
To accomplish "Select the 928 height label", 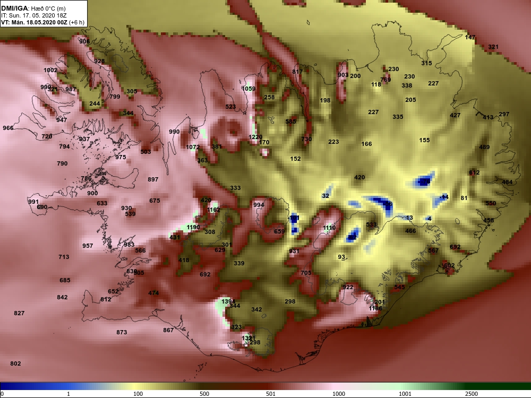I will click(99, 61).
